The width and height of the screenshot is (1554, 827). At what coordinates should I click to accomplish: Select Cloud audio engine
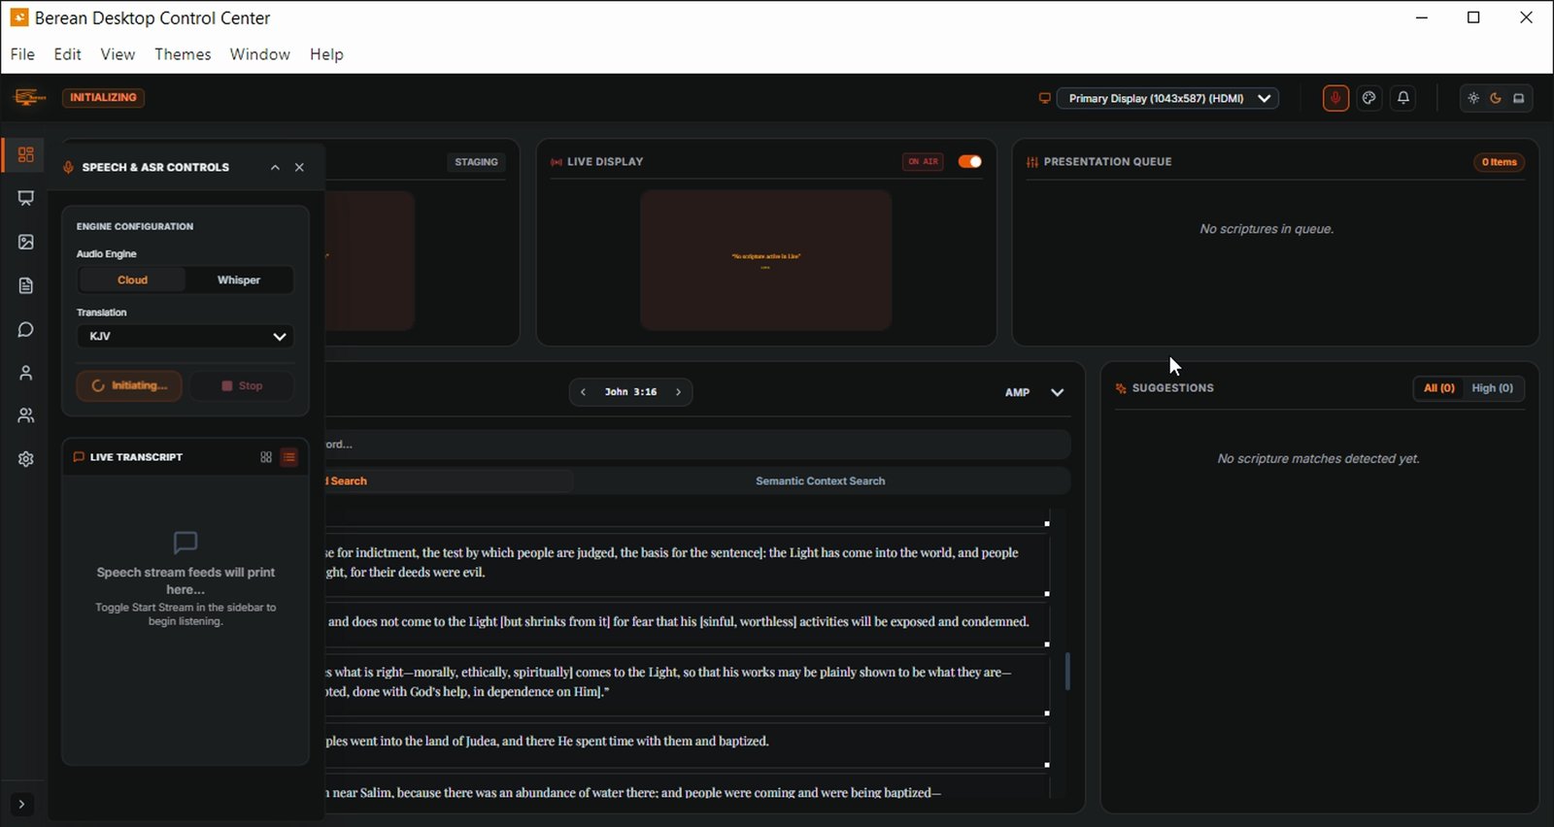[132, 280]
